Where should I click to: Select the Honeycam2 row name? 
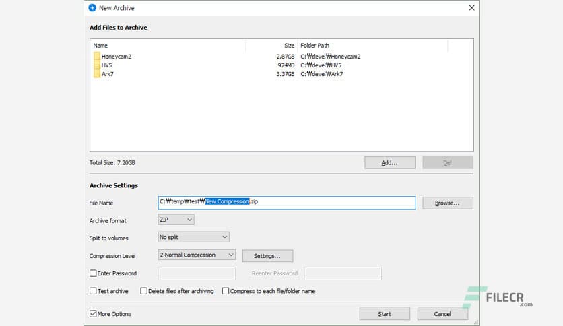[x=117, y=57]
